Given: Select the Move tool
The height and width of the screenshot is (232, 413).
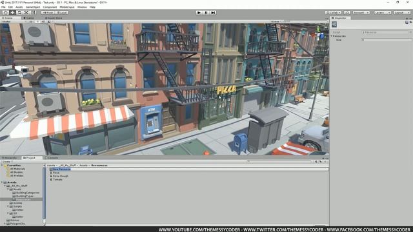Looking at the screenshot, I should (12, 12).
